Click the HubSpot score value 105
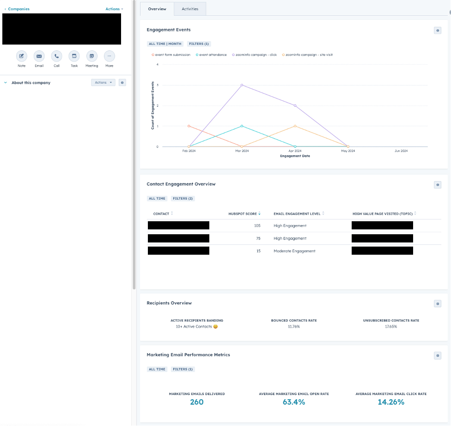The height and width of the screenshot is (426, 451). [x=257, y=226]
